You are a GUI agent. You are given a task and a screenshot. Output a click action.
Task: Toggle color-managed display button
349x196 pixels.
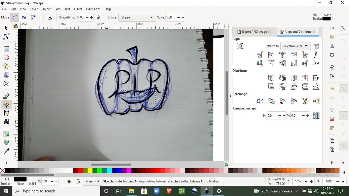click(x=226, y=165)
